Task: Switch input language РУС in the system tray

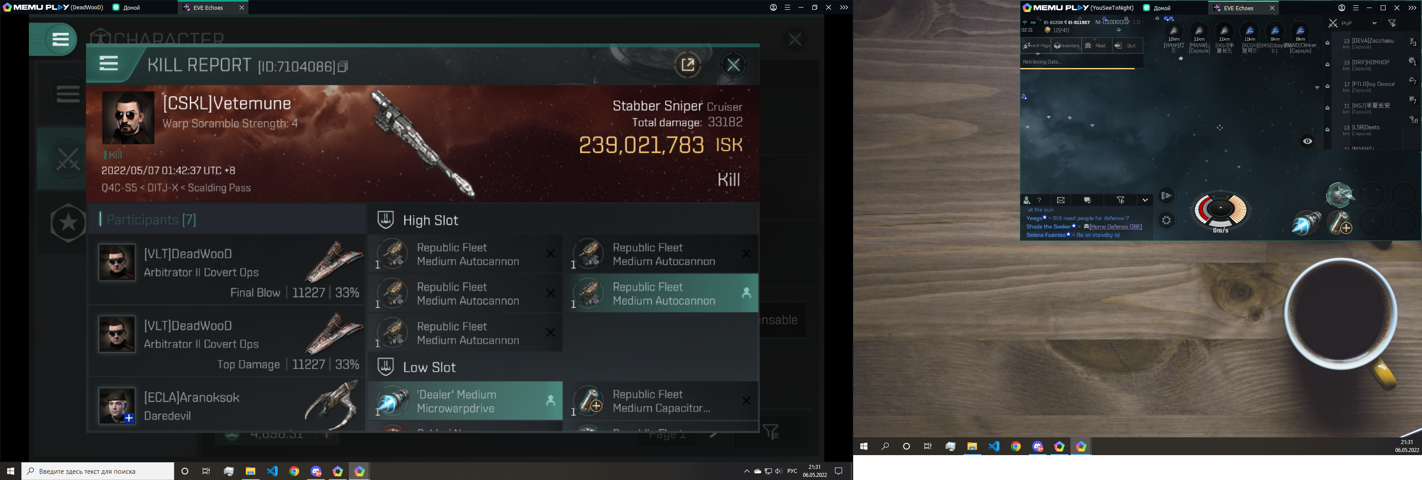Action: pyautogui.click(x=792, y=471)
